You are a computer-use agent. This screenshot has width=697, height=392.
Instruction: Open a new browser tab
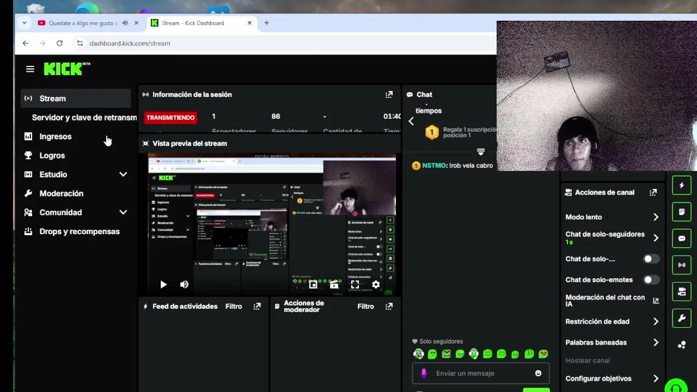click(x=266, y=23)
